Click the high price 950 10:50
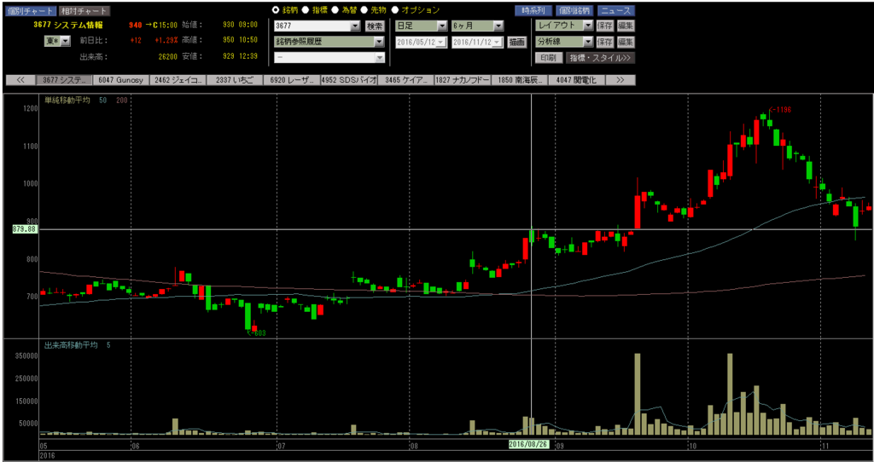Image resolution: width=874 pixels, height=462 pixels. (x=240, y=41)
